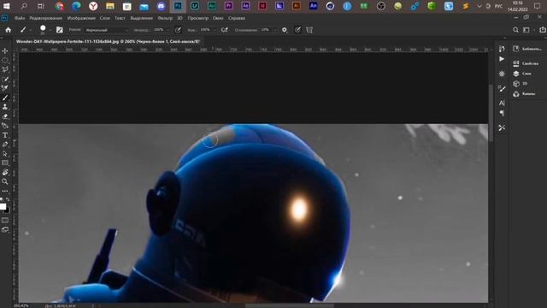Swap foreground and background colors
Image resolution: width=547 pixels, height=308 pixels.
click(8, 199)
